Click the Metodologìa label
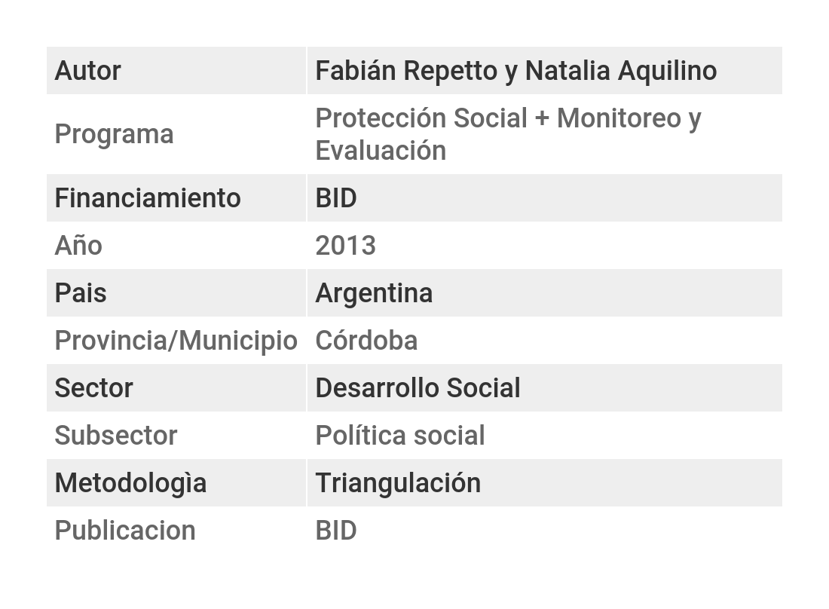Viewport: 829px width, 609px height. tap(130, 483)
